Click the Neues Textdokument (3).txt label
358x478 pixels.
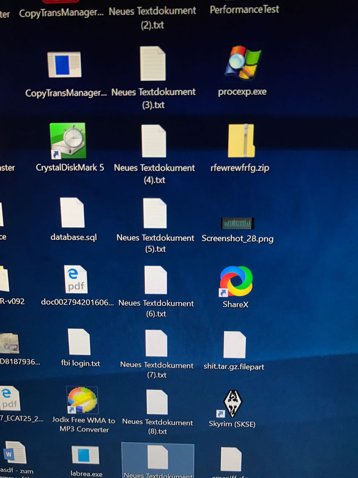[x=153, y=98]
